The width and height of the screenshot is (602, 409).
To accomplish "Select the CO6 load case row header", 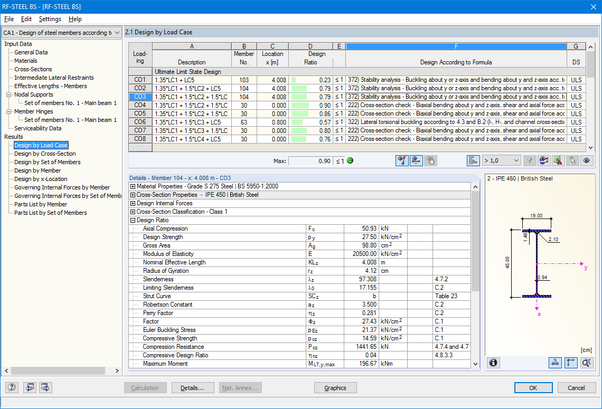I will pos(140,122).
